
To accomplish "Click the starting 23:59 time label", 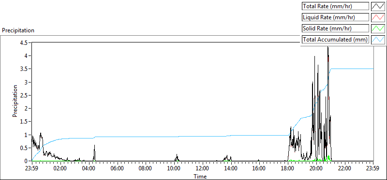I will (32, 168).
